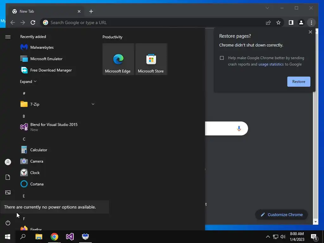Open the Action Center notifications
Image resolution: width=324 pixels, height=243 pixels.
(x=314, y=237)
